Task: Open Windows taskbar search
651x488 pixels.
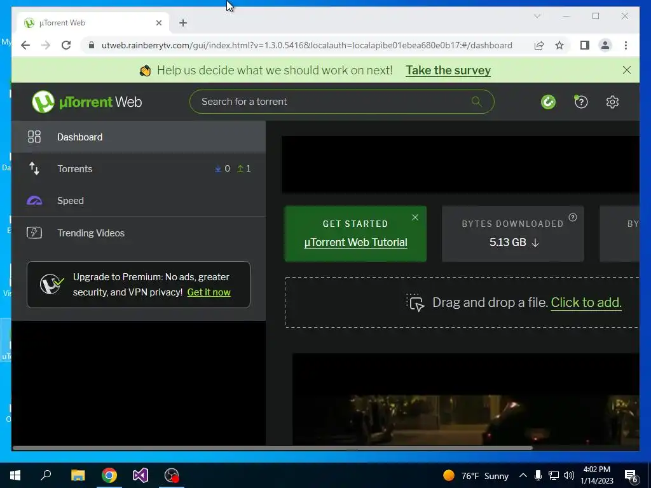Action: coord(46,475)
